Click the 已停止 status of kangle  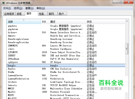pyautogui.click(x=90, y=66)
